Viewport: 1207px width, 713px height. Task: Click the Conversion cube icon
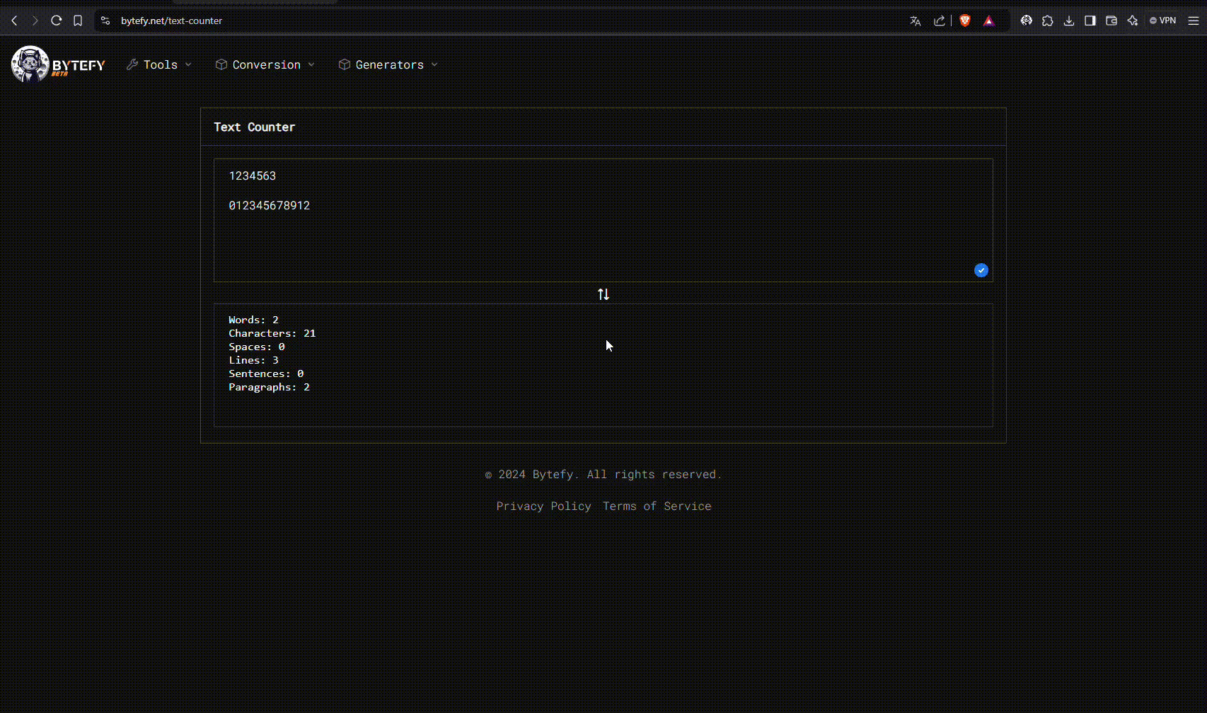(x=220, y=64)
